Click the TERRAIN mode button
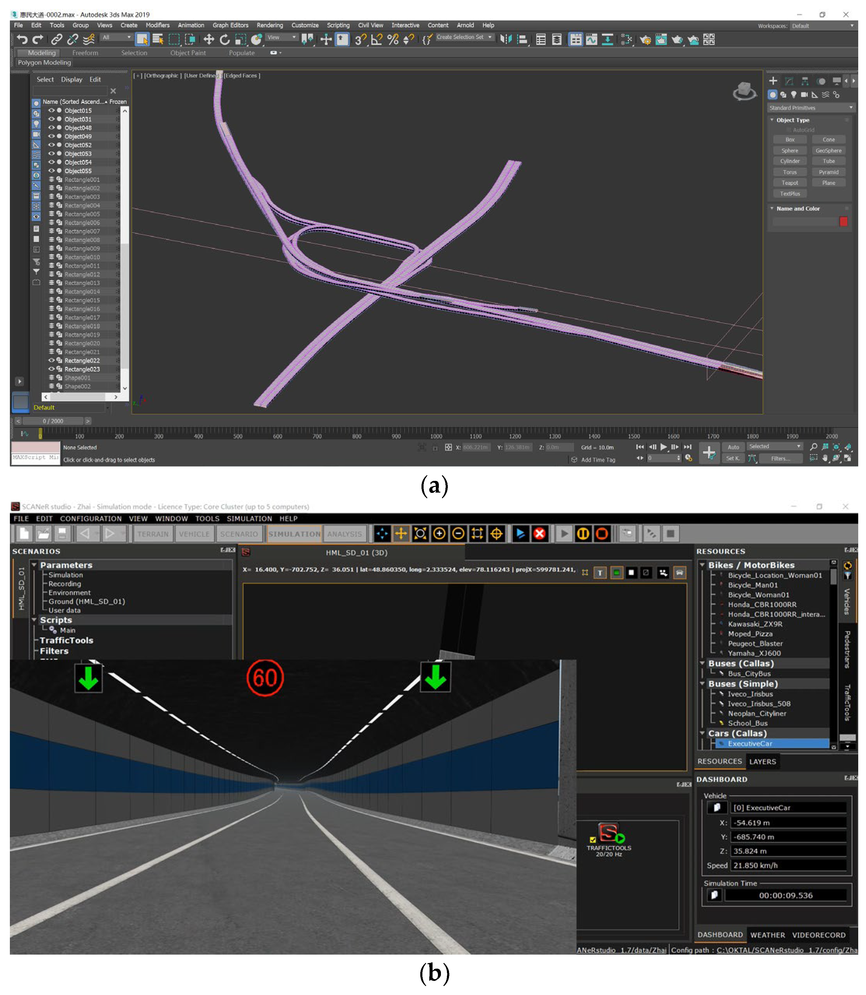The height and width of the screenshot is (995, 866). (x=153, y=534)
